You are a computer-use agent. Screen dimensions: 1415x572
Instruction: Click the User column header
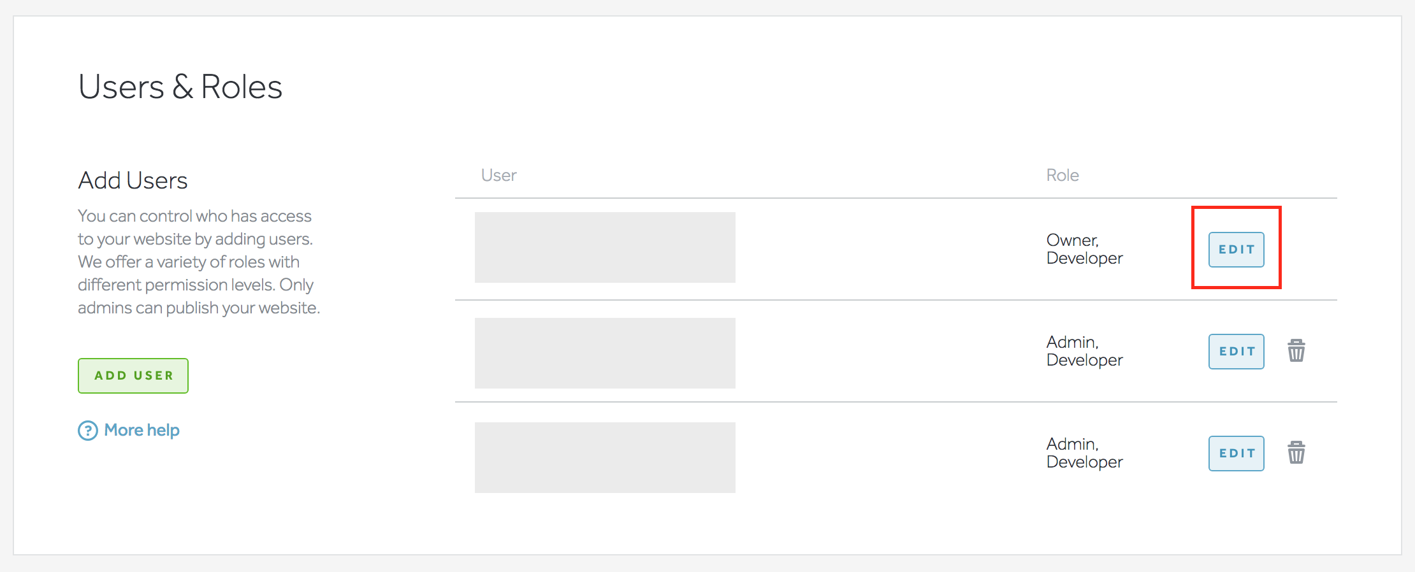click(x=499, y=175)
